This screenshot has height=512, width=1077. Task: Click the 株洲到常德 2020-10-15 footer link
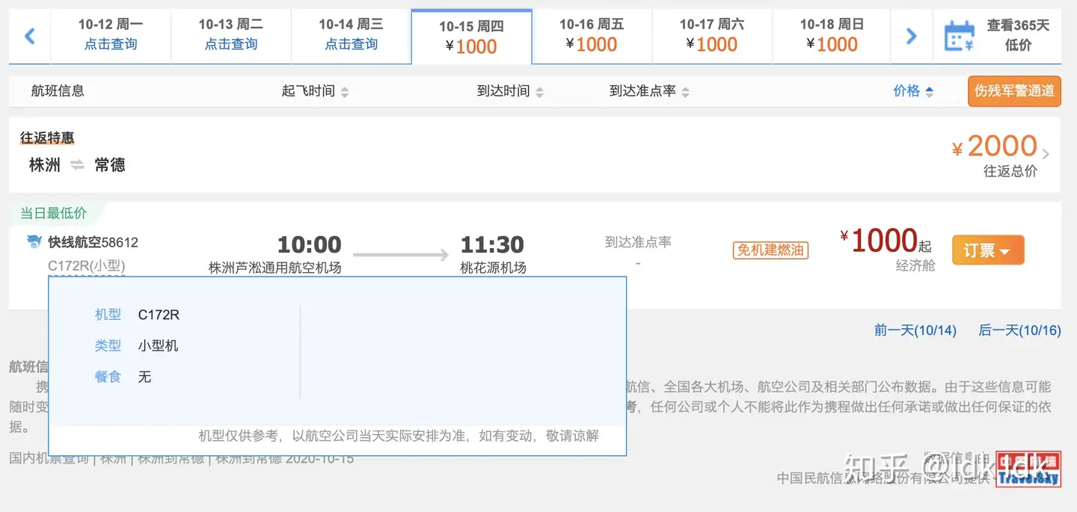click(284, 458)
